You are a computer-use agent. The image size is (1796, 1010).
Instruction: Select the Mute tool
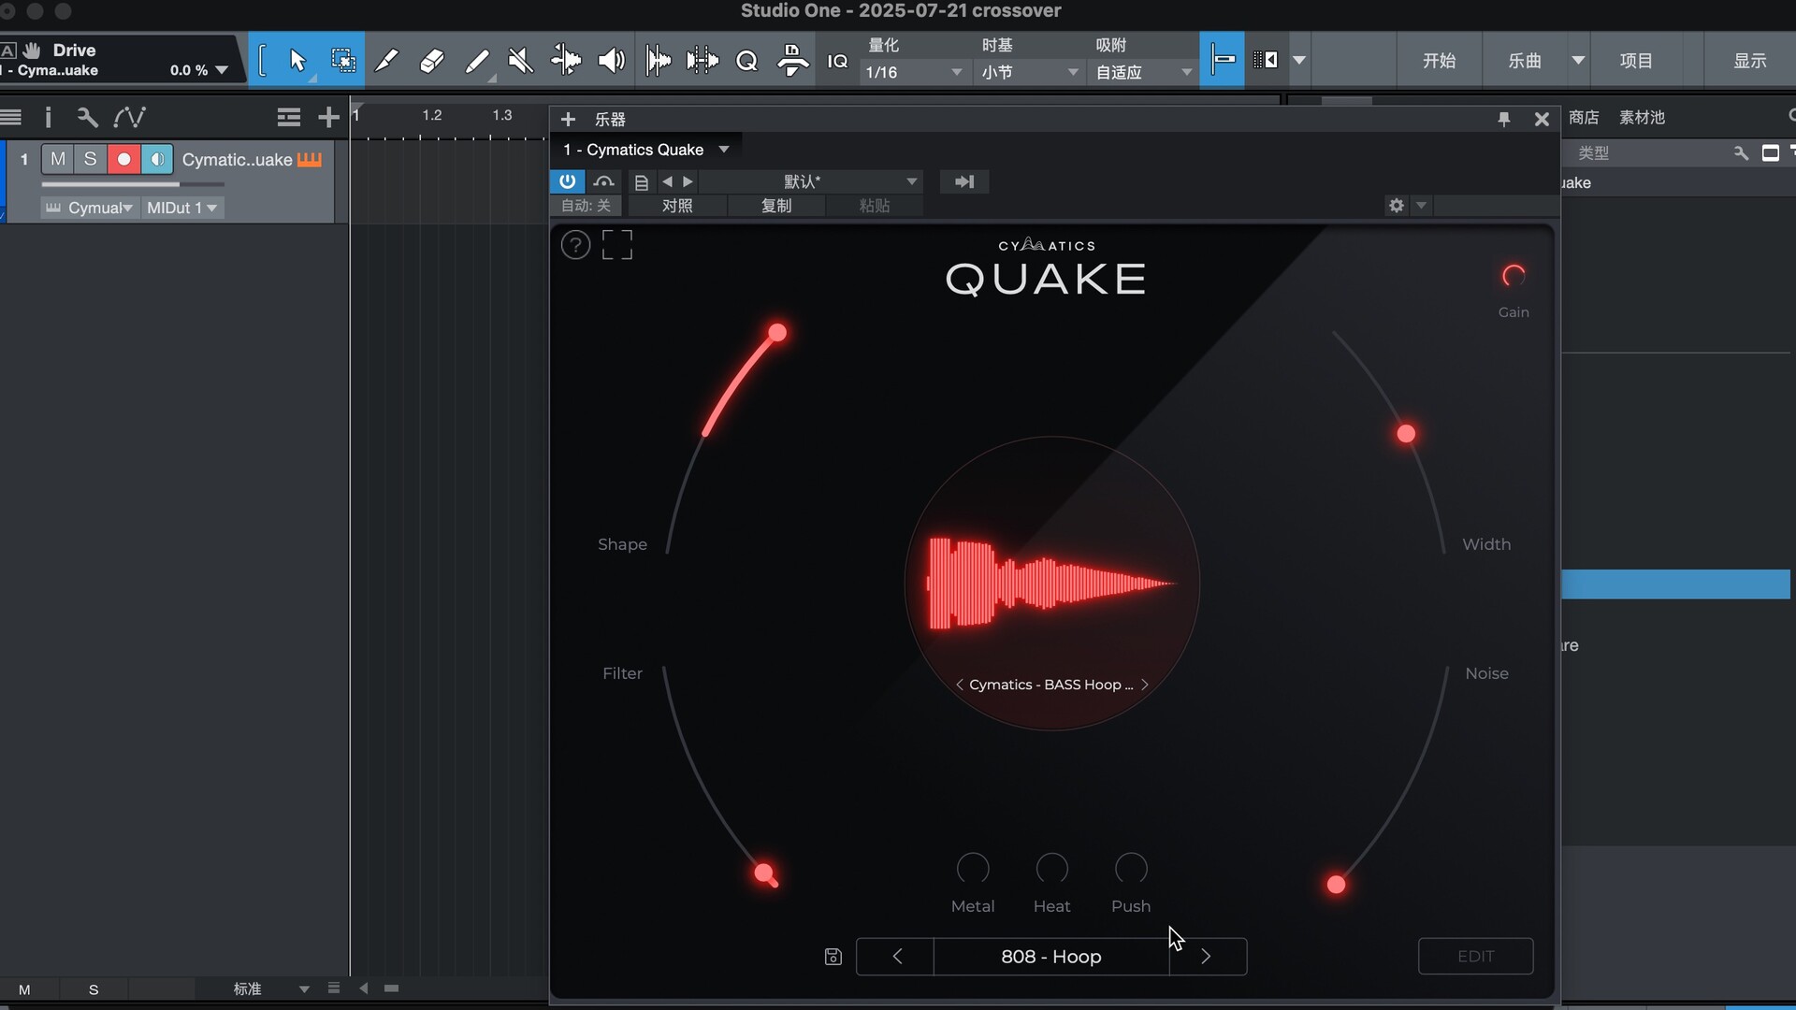click(520, 61)
